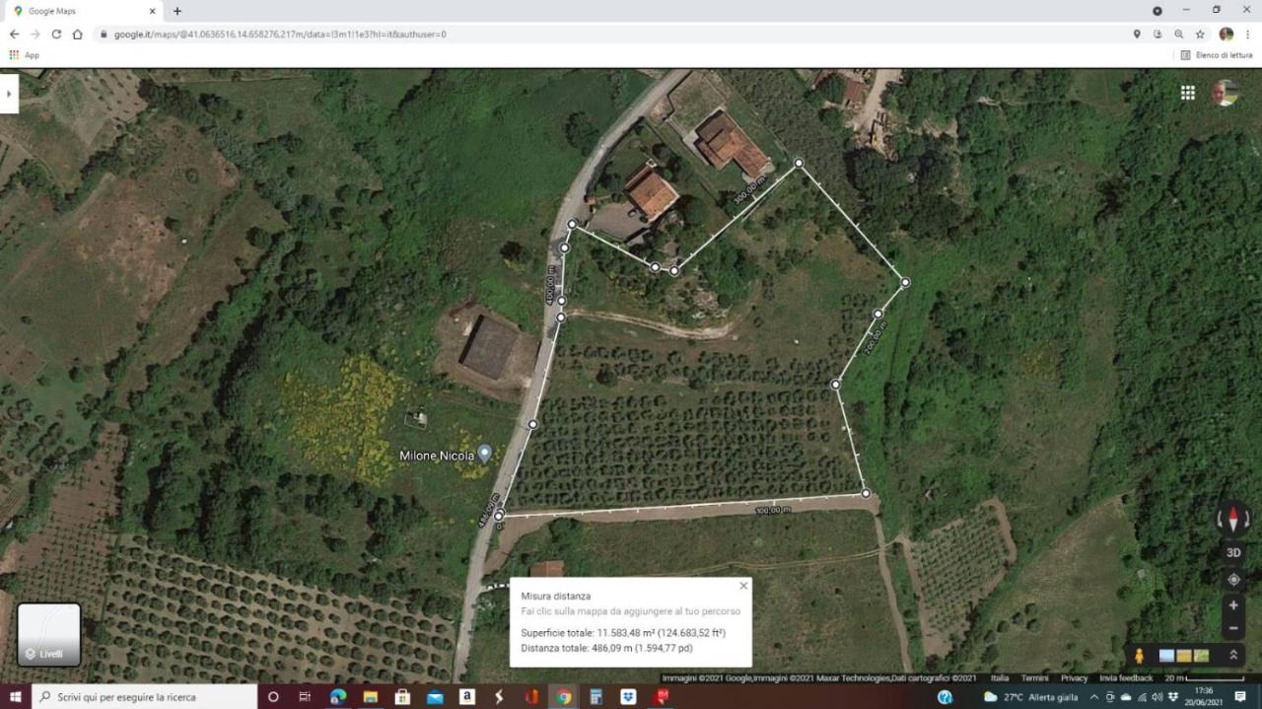This screenshot has width=1262, height=709.
Task: Expand the collapsed left side panel
Action: pos(9,93)
